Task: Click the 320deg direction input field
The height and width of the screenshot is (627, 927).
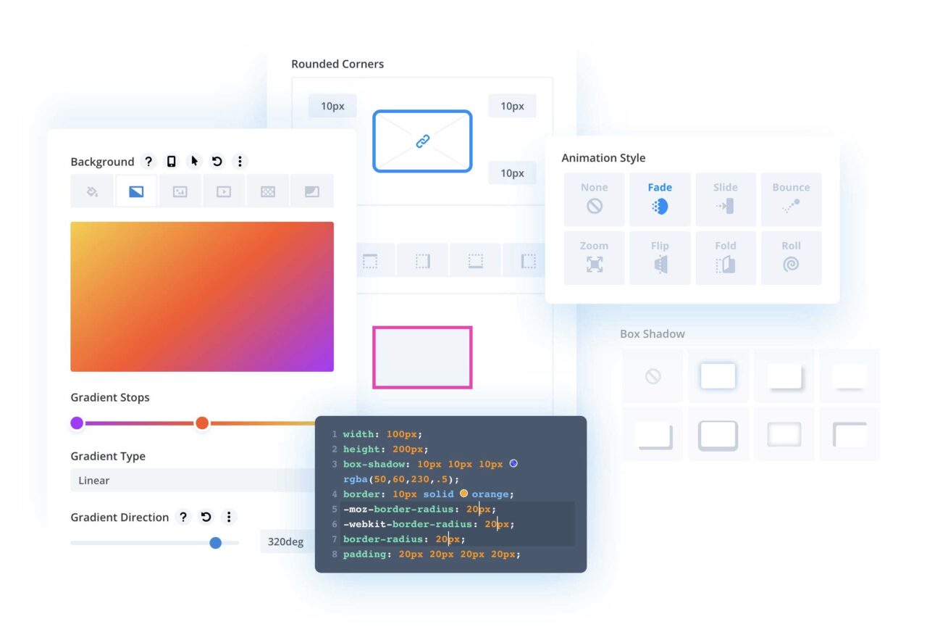Action: tap(287, 541)
